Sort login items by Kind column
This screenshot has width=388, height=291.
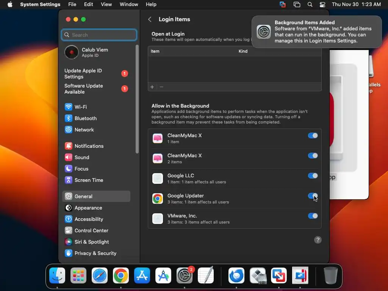243,51
